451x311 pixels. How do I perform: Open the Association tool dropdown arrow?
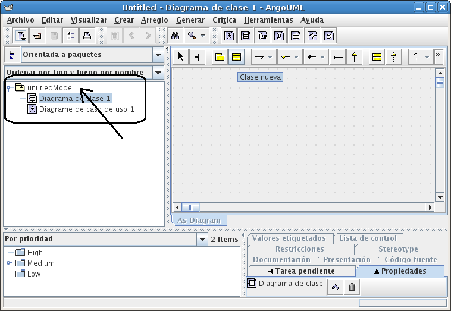[270, 57]
